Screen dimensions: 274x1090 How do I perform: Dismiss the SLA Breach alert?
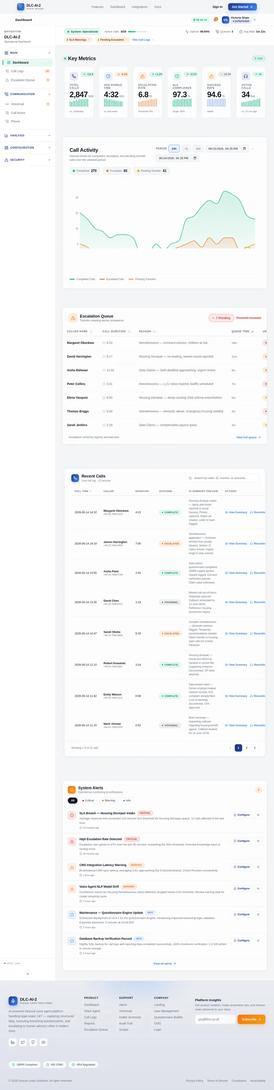(258, 815)
